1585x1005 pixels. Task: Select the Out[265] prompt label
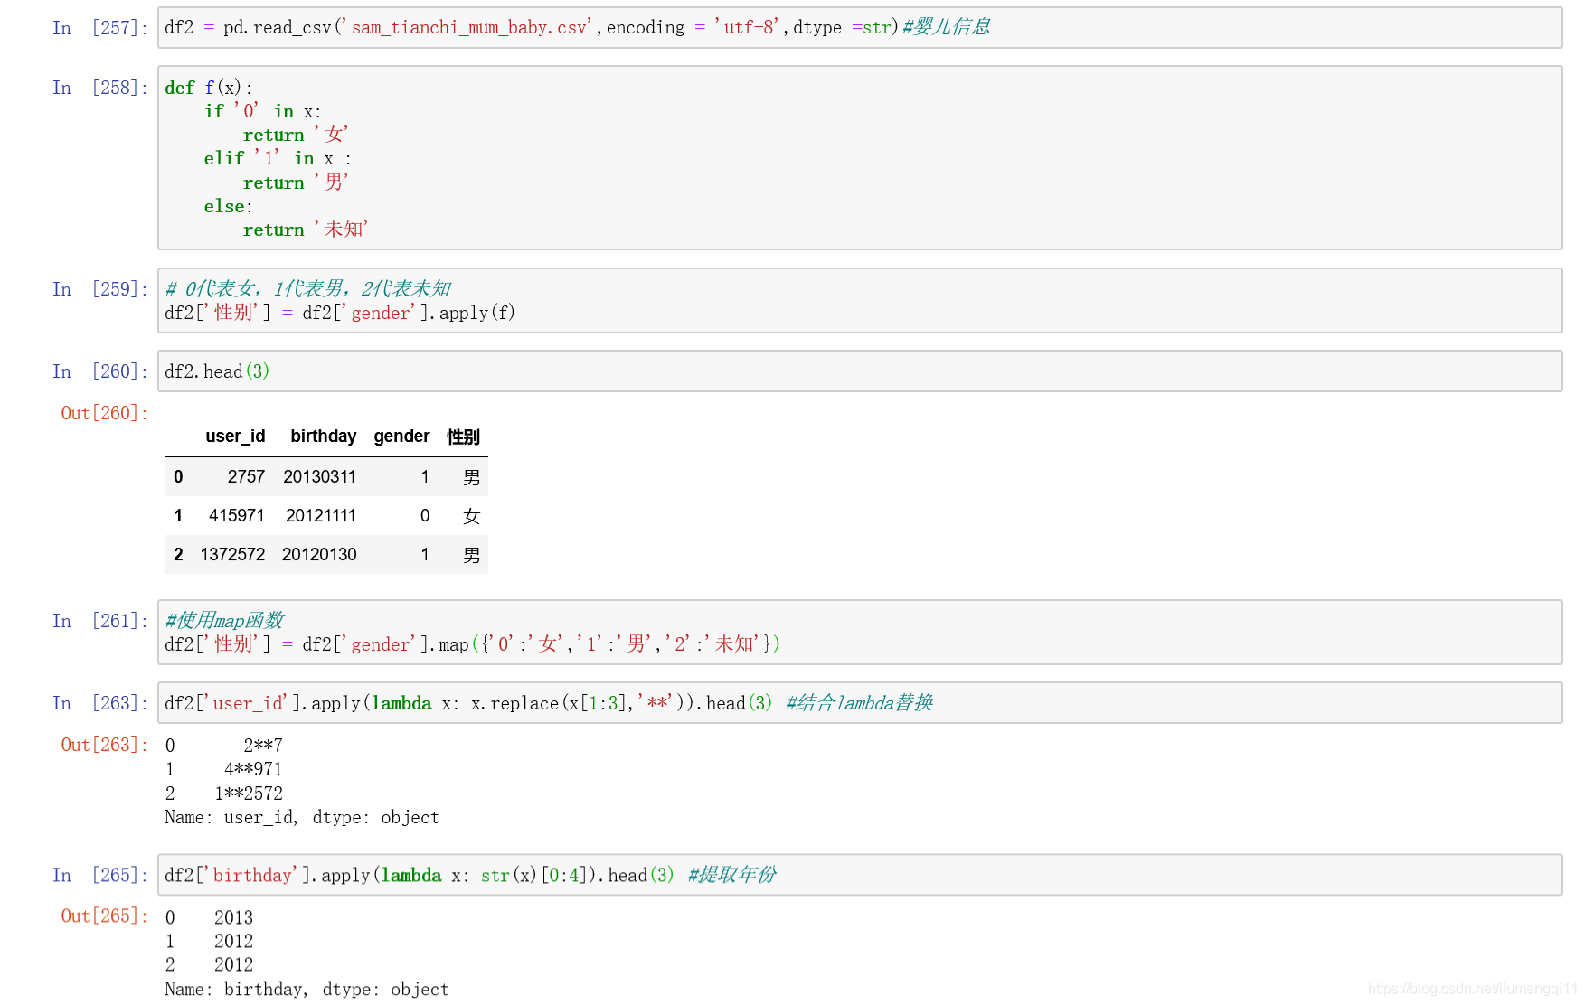pos(104,916)
